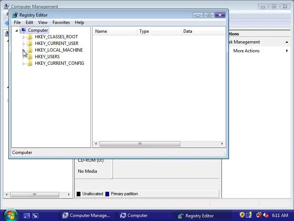Click the security shield tray icon
Viewport: 294px width, 221px height.
(242, 215)
